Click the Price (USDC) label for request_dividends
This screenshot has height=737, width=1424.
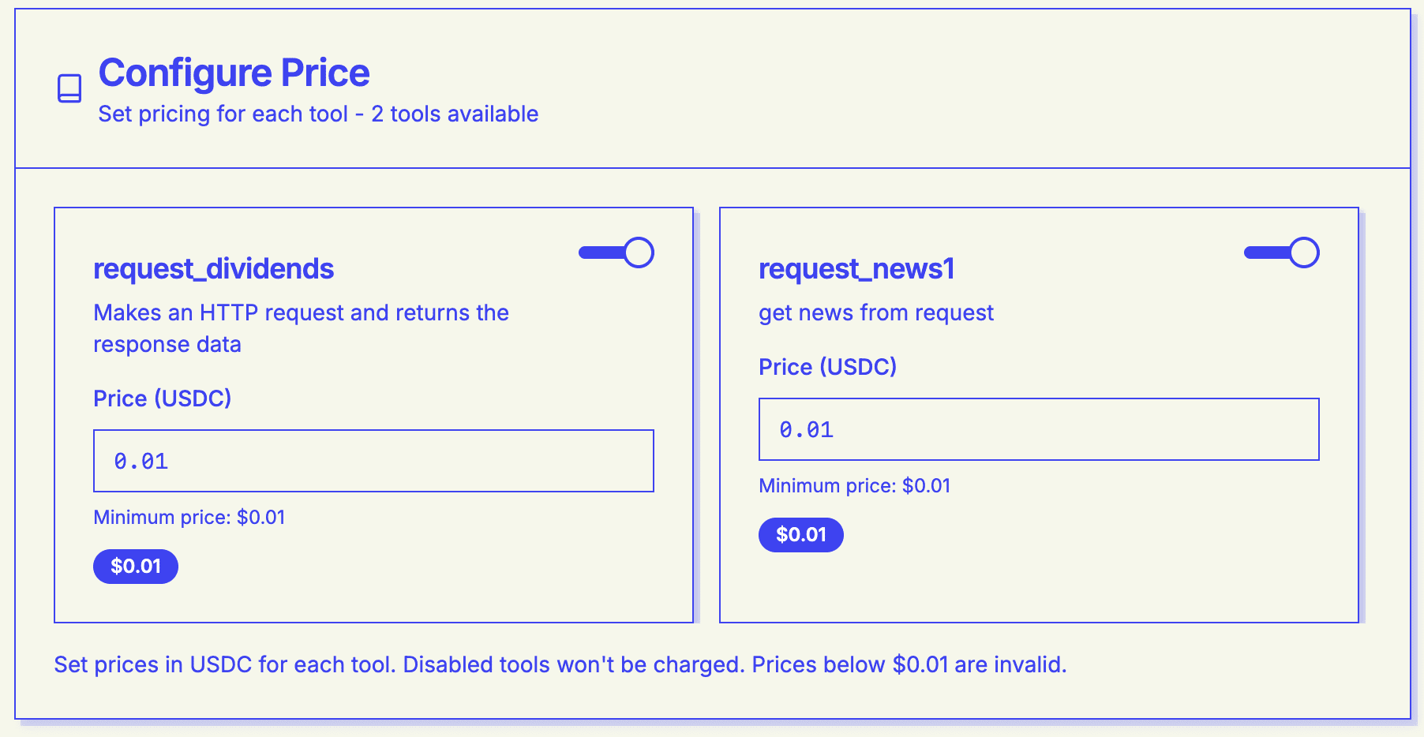163,398
